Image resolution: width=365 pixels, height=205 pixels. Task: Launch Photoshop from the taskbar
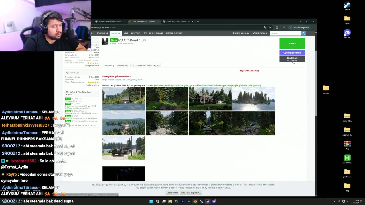189,202
